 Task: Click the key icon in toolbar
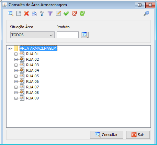tap(146, 13)
